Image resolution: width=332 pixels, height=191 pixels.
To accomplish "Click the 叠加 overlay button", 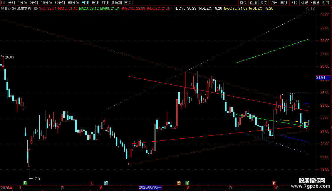I will 253,3.
